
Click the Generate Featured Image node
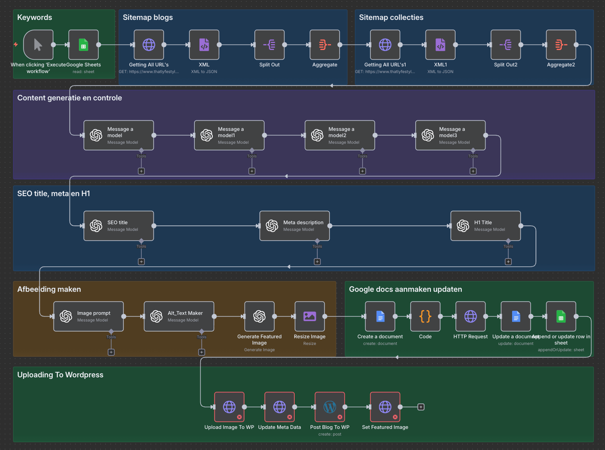(259, 316)
